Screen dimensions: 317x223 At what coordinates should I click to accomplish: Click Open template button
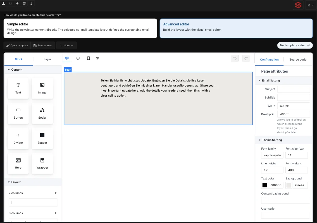[17, 45]
